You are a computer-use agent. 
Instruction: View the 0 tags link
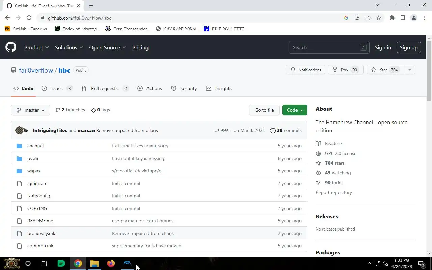tap(100, 110)
